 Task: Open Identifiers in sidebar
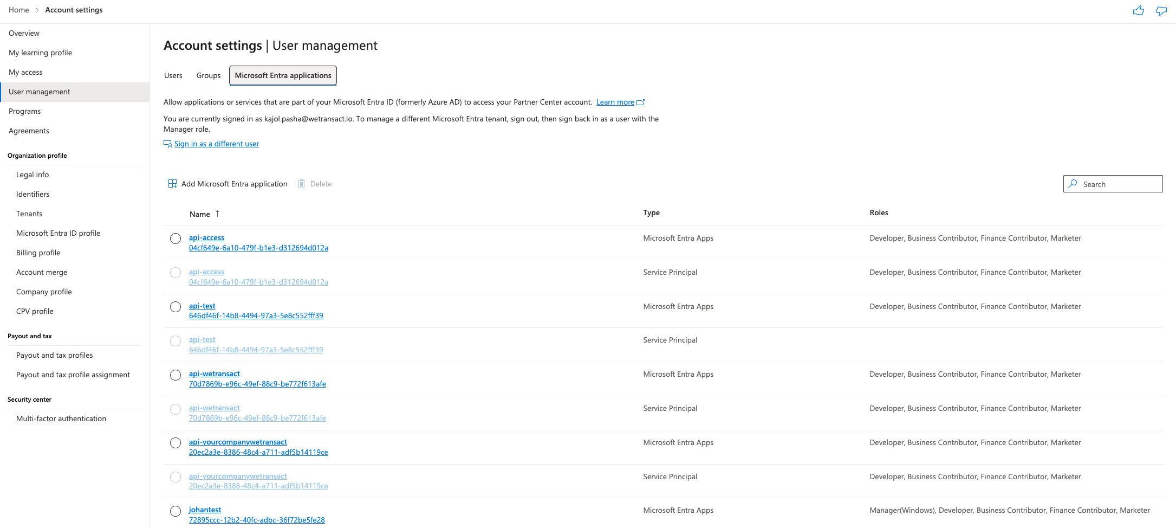[x=33, y=194]
